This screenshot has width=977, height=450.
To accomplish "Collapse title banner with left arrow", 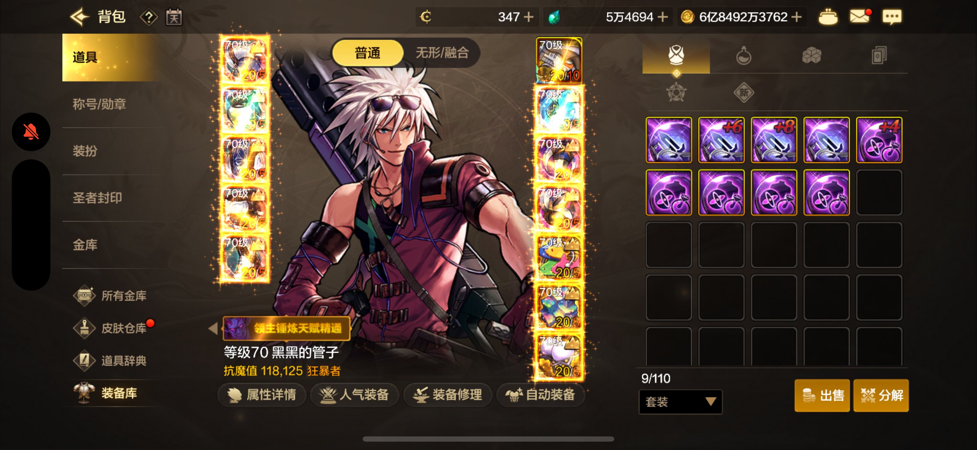I will pos(213,328).
